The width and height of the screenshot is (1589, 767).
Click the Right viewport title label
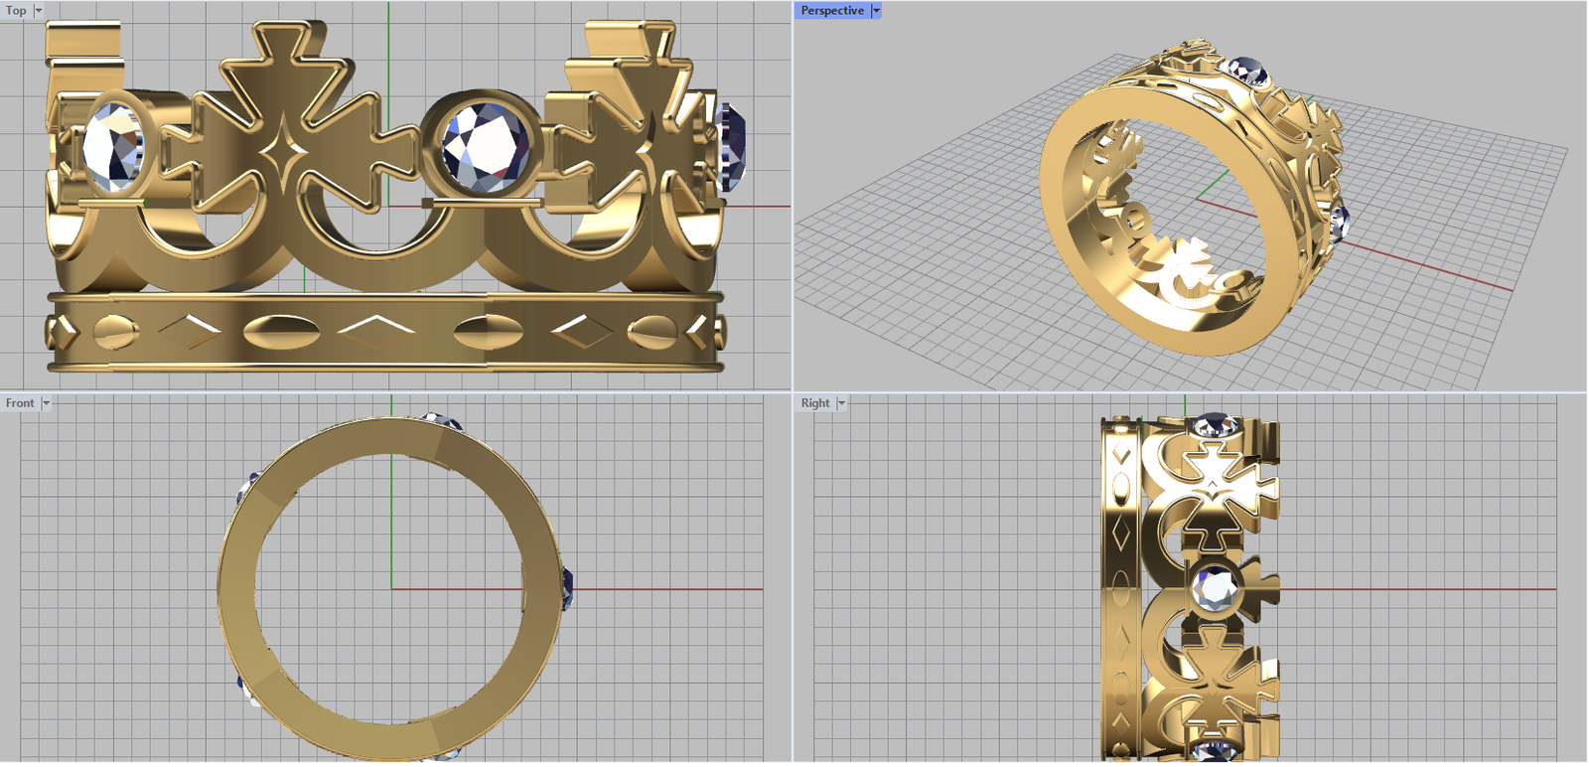pyautogui.click(x=815, y=403)
